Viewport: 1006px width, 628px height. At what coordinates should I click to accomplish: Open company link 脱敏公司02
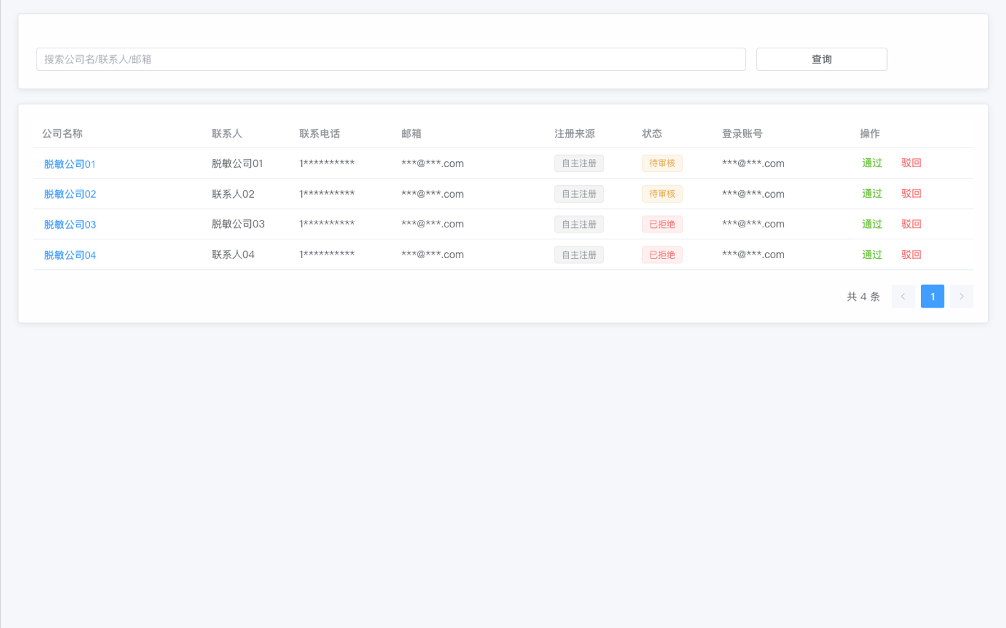pos(70,194)
